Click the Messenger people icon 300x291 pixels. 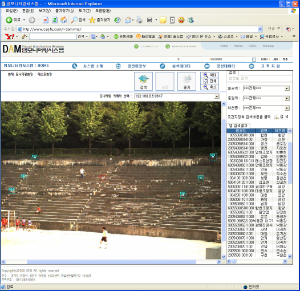pos(190,20)
